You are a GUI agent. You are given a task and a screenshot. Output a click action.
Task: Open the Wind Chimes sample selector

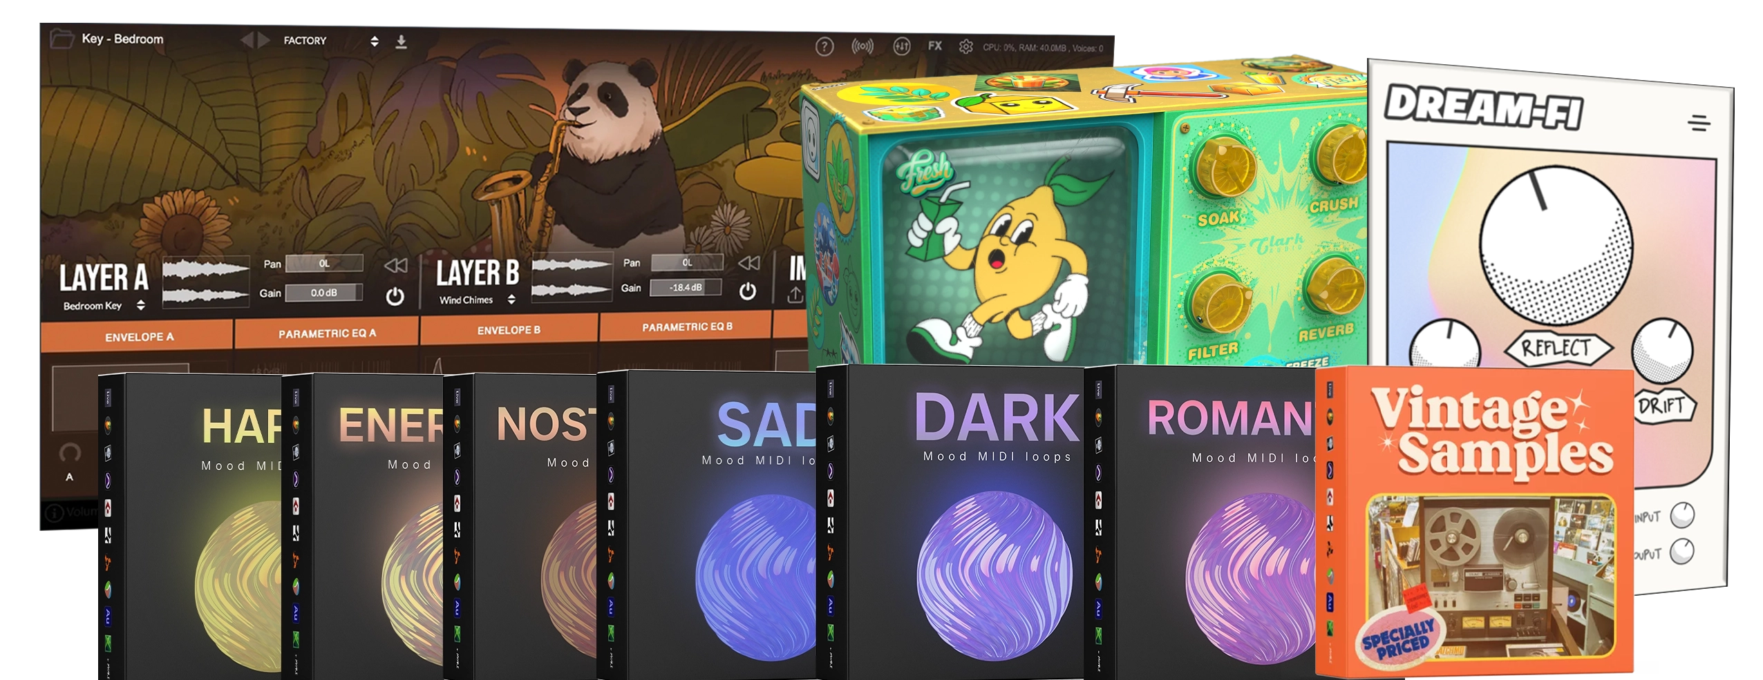pos(478,300)
